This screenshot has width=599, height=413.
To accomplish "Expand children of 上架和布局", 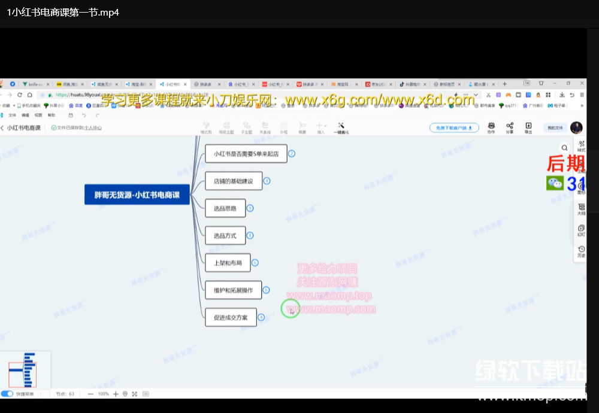I will (x=255, y=263).
